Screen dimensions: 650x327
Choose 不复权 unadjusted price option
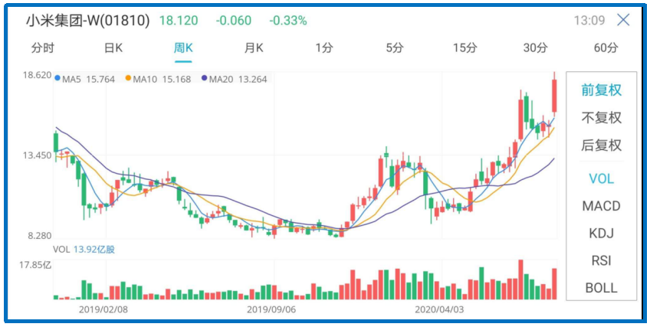point(601,117)
